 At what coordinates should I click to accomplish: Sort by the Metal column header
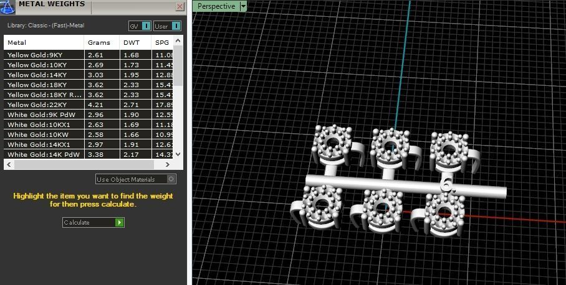(44, 42)
